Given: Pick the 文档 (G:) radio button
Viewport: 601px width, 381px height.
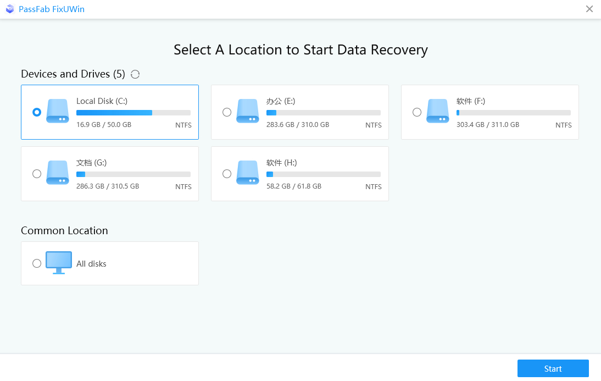Looking at the screenshot, I should point(37,174).
